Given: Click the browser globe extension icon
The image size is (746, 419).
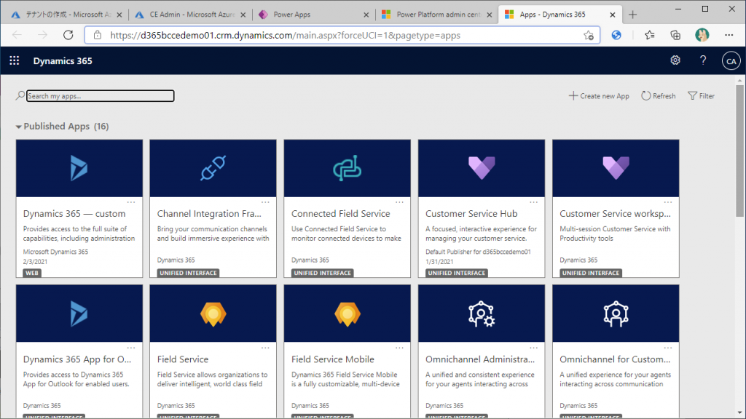Looking at the screenshot, I should tap(616, 35).
